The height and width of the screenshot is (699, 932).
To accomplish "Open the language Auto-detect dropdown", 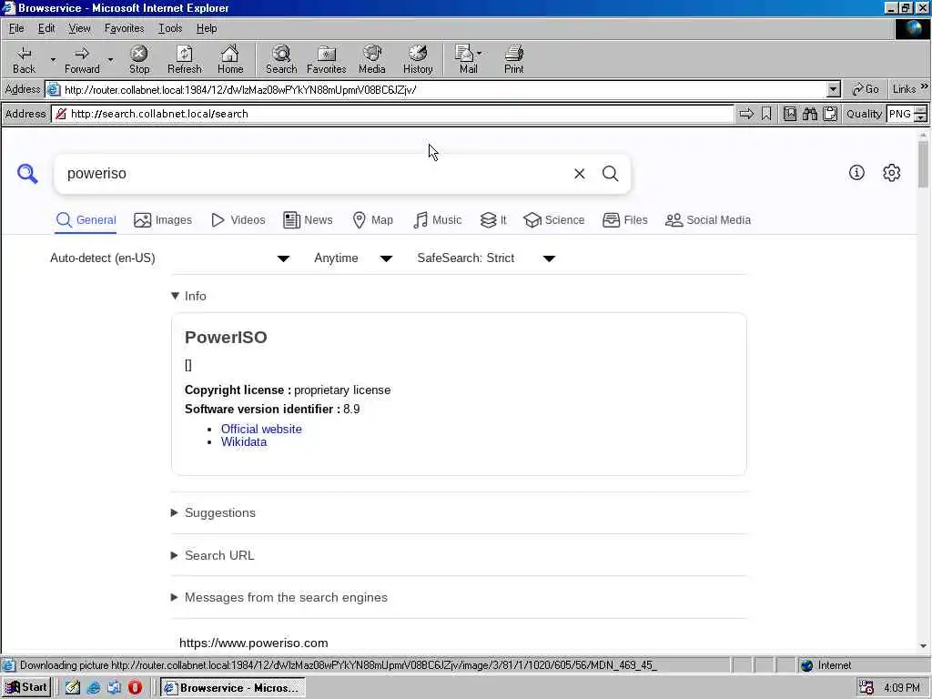I will pyautogui.click(x=170, y=258).
